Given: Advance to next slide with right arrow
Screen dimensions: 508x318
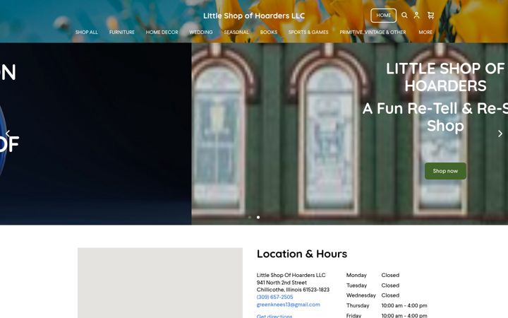Looking at the screenshot, I should click(x=500, y=134).
